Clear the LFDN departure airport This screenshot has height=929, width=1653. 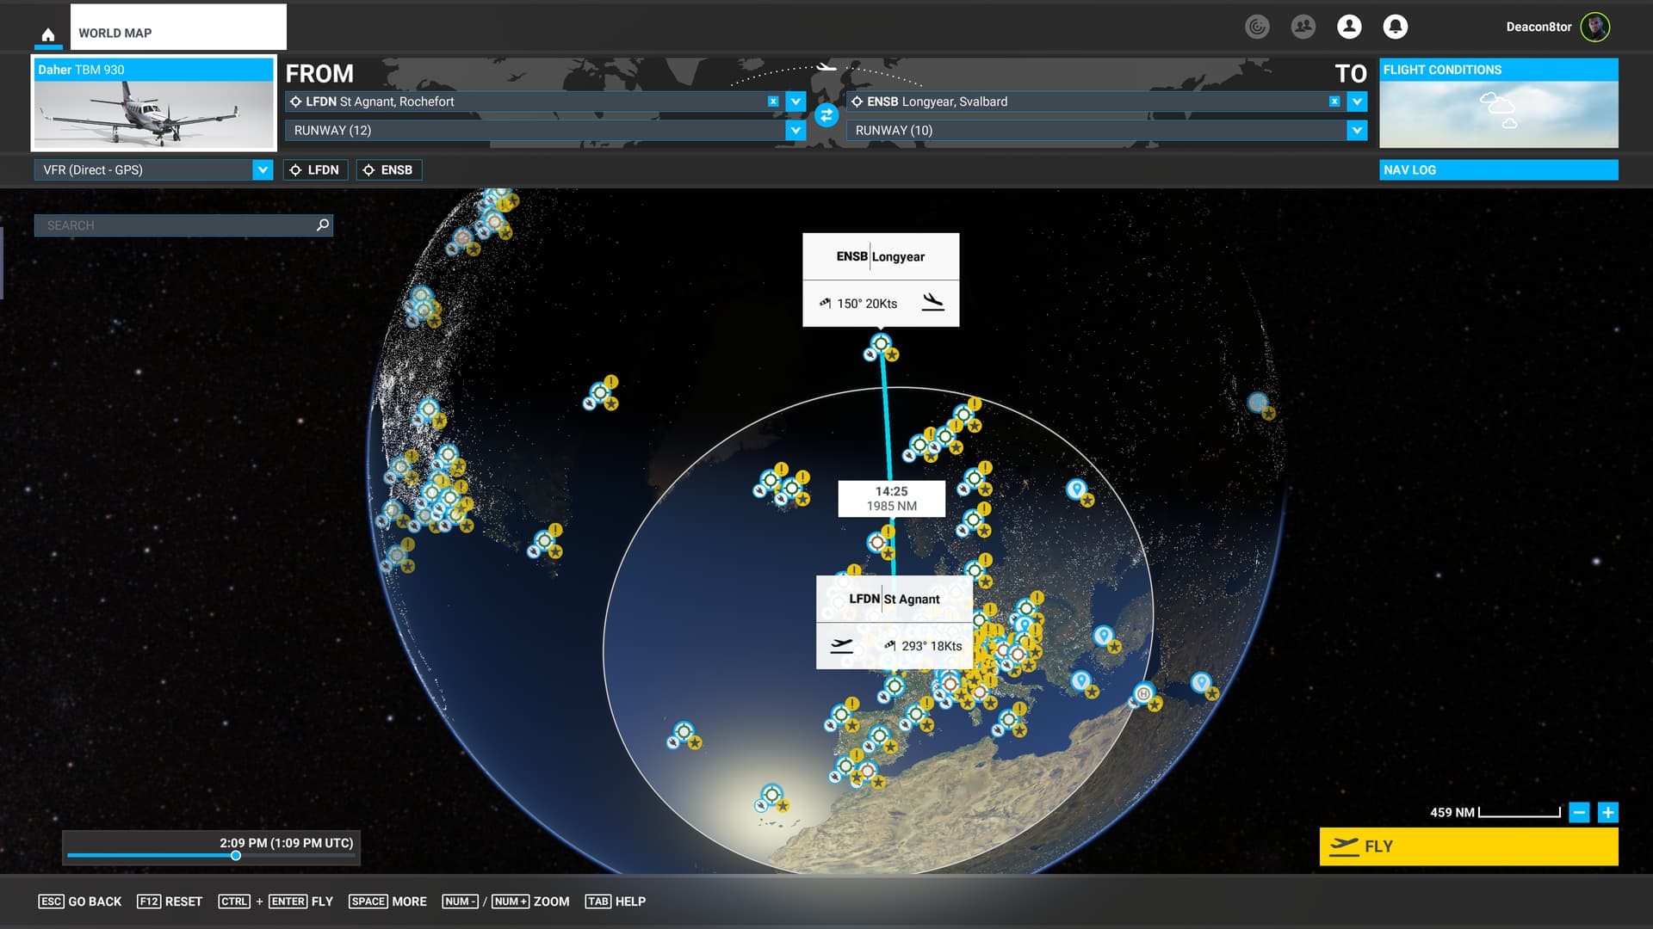coord(773,102)
